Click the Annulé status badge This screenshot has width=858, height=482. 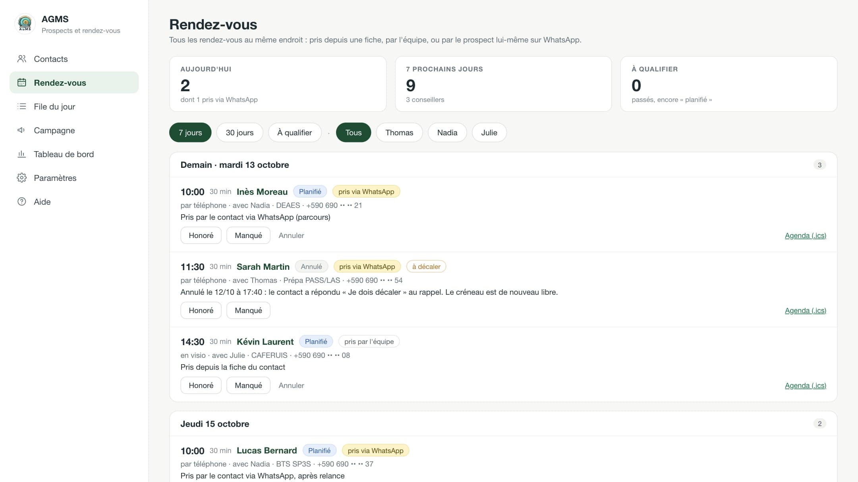311,267
